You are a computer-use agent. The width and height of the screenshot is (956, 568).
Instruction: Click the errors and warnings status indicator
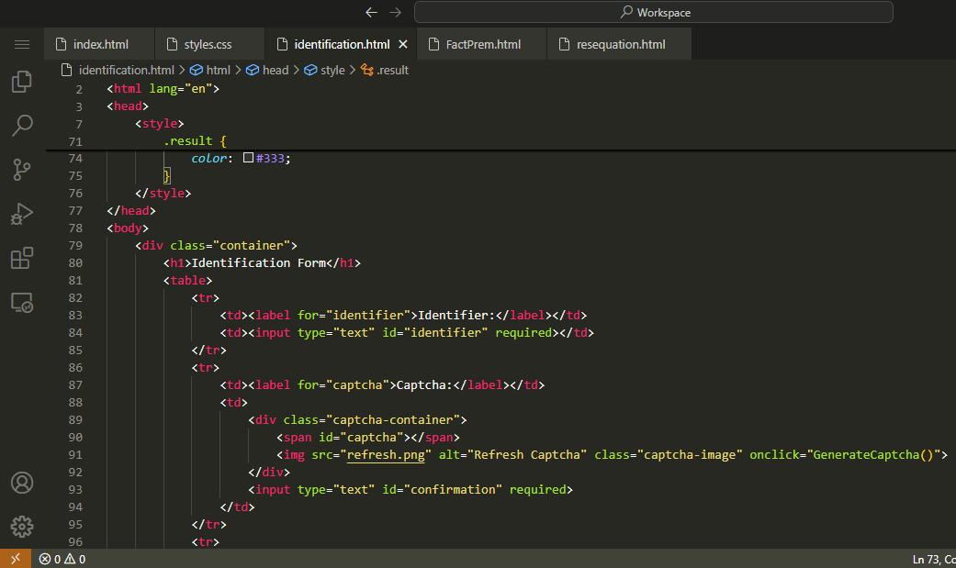point(62,559)
